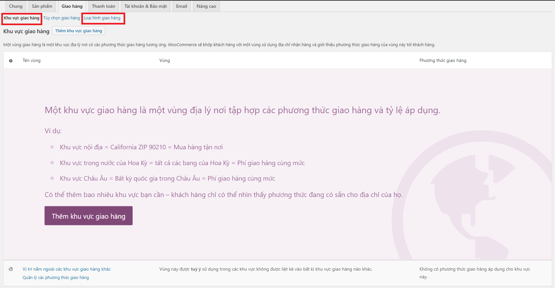Switch to the Sản phẩm tab

[42, 6]
